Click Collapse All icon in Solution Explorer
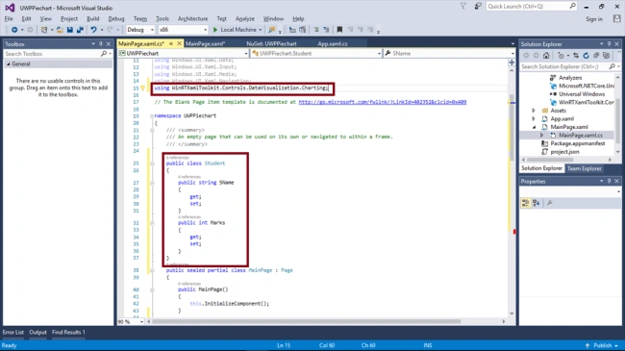 coord(596,56)
